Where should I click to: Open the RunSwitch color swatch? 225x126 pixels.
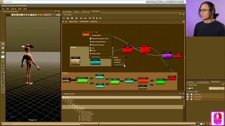(191, 99)
